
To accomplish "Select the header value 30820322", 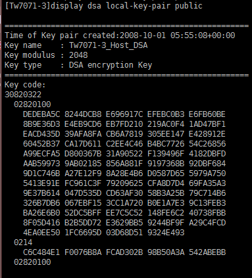I will 23,95.
